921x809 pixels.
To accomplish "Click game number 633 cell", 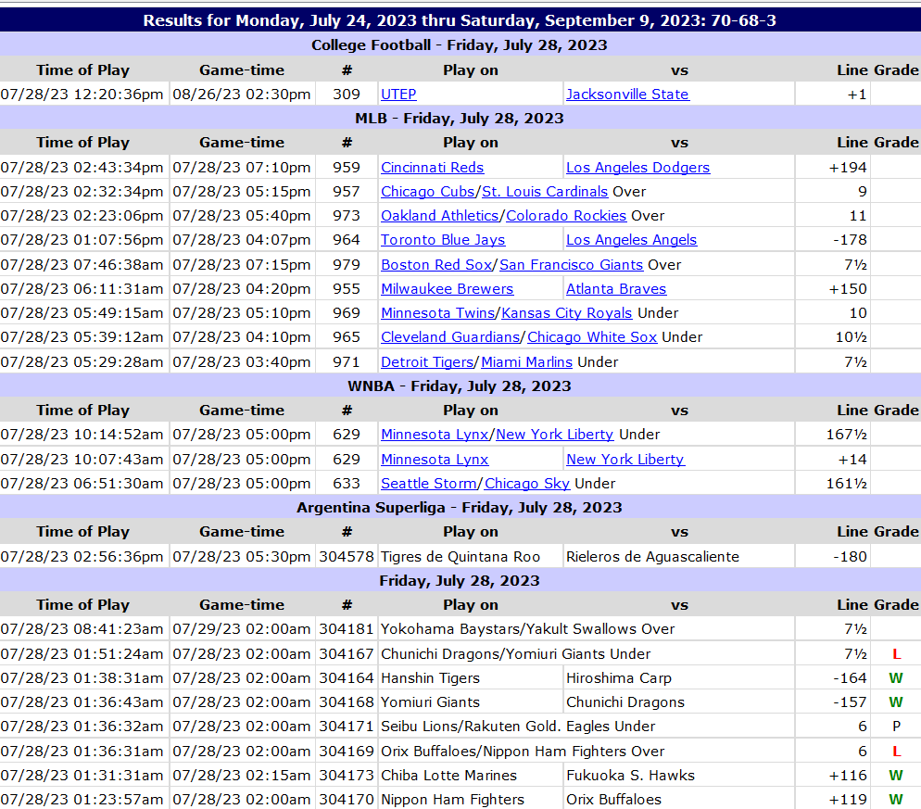I will (347, 484).
